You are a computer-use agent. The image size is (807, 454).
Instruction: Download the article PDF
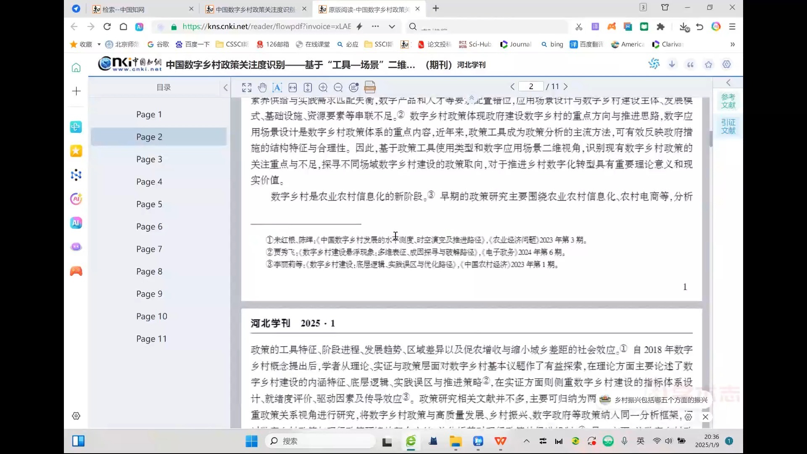[672, 64]
